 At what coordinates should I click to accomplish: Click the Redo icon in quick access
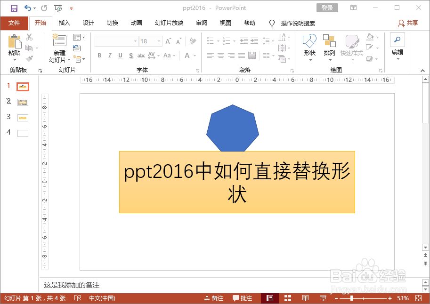pyautogui.click(x=44, y=8)
